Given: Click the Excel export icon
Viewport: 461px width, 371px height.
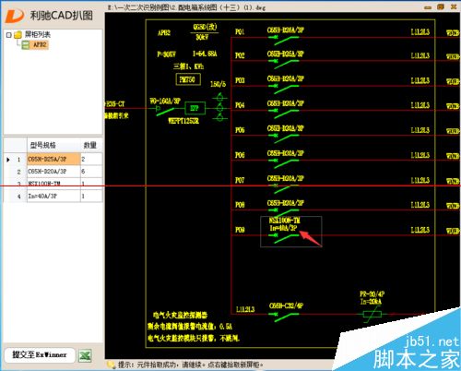Looking at the screenshot, I should pyautogui.click(x=85, y=356).
